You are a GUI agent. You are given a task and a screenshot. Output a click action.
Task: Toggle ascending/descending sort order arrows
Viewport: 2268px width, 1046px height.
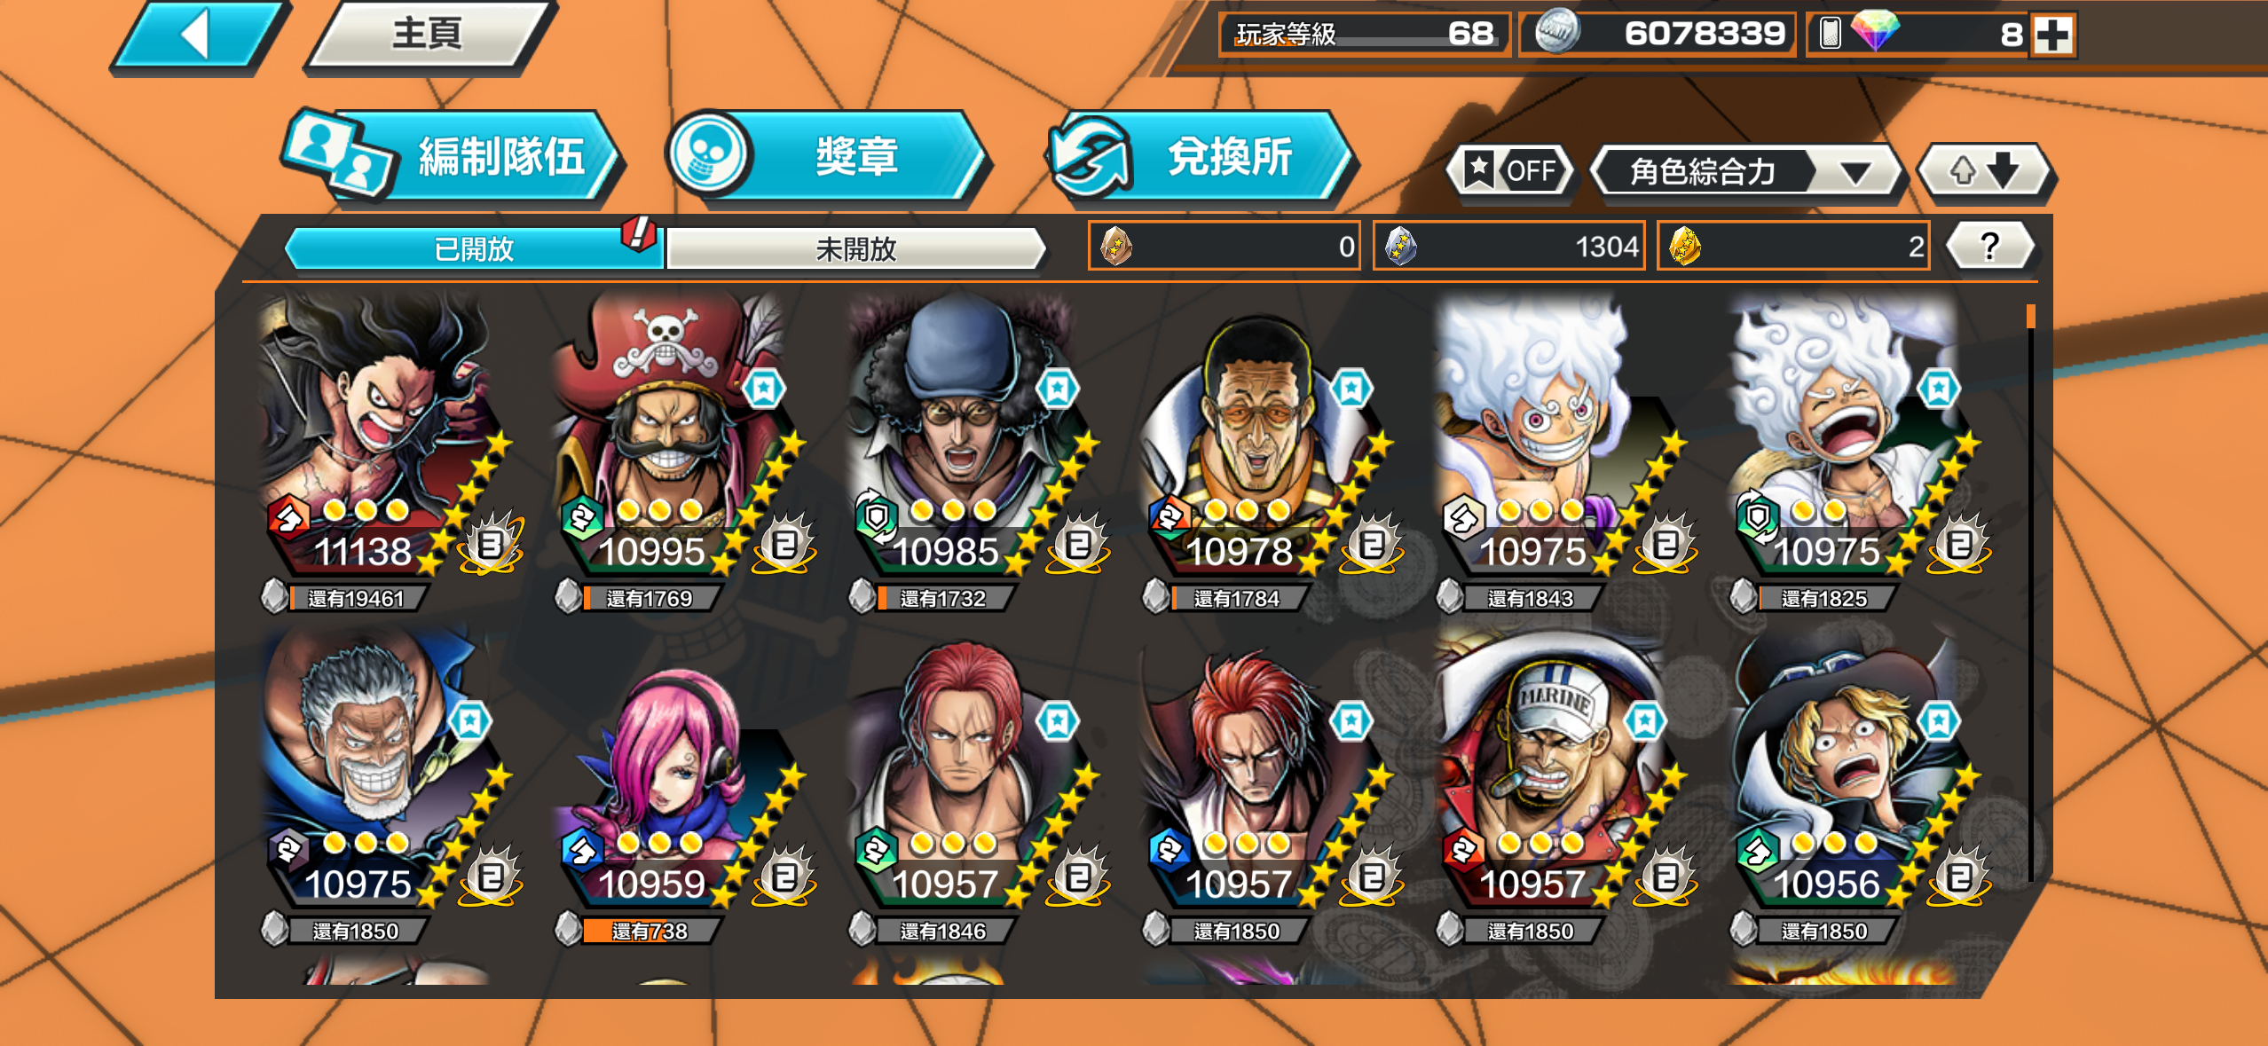(1985, 169)
